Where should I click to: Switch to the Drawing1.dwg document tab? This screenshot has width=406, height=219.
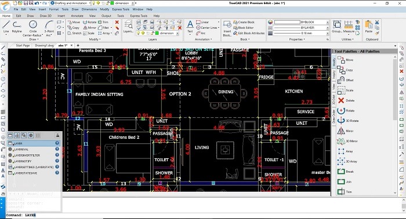click(44, 46)
